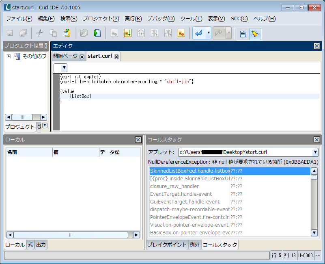This screenshot has height=264, width=325.
Task: Run the file with green arrow icon
Action: [x=97, y=33]
